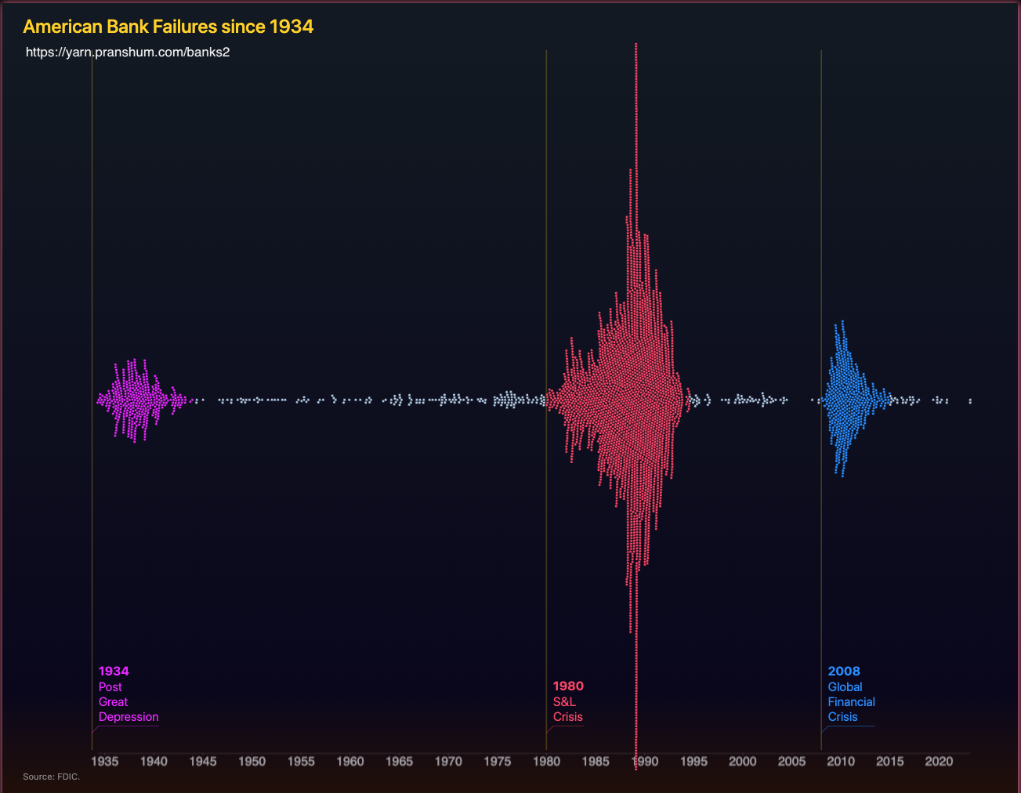Screen dimensions: 1021x793
Task: Click the "American Bank Failures since 1934" title
Action: pos(168,27)
